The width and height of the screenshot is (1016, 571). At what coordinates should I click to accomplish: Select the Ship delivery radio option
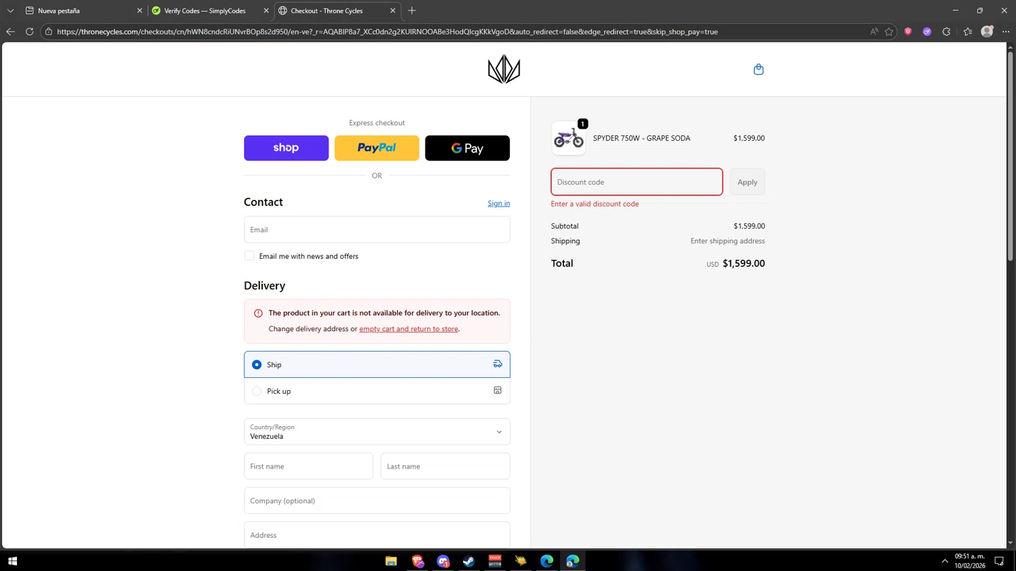pos(257,364)
